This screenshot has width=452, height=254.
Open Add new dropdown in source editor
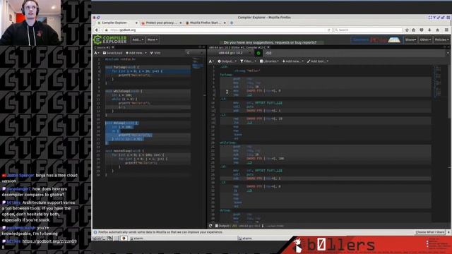click(x=136, y=53)
